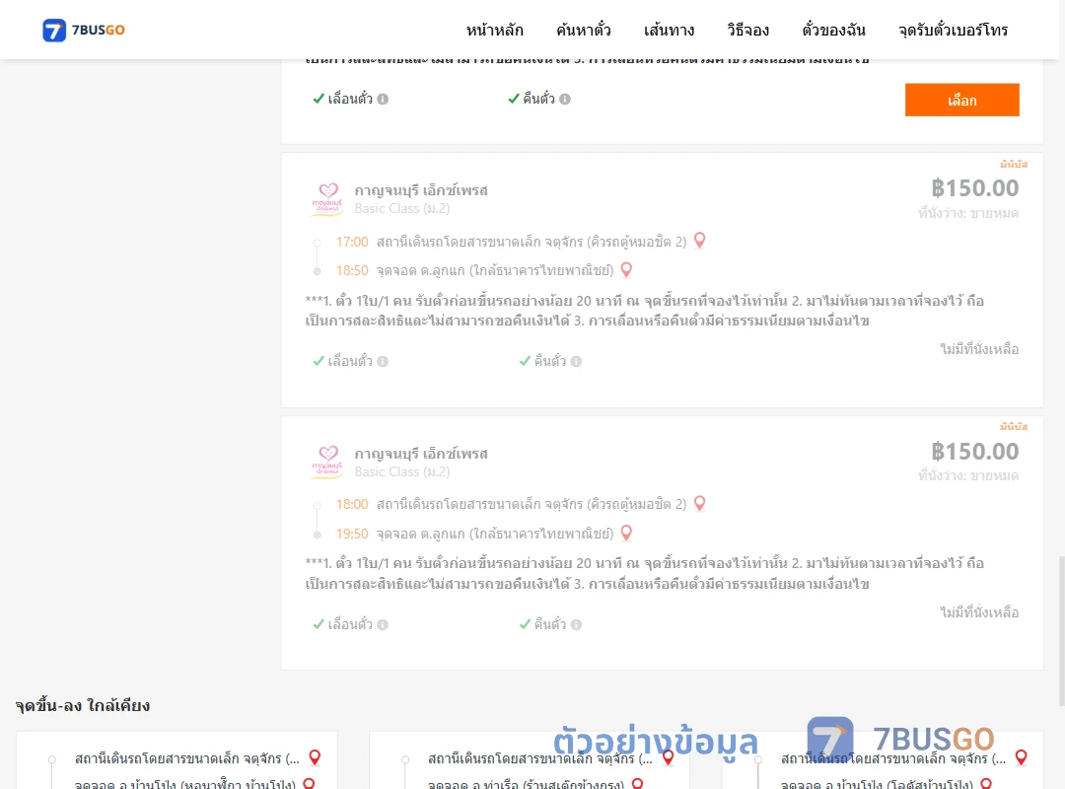Click มินิบัส tag on the 18:00 trip
The width and height of the screenshot is (1065, 789).
1014,426
